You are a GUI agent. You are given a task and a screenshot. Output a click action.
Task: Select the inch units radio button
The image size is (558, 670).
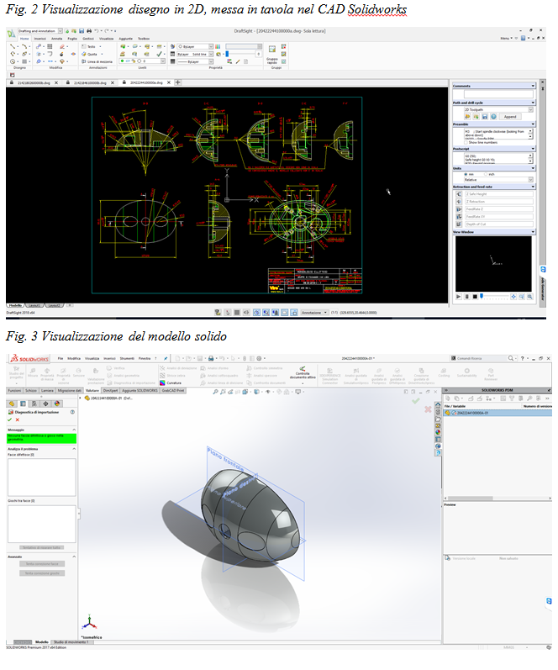coord(486,174)
